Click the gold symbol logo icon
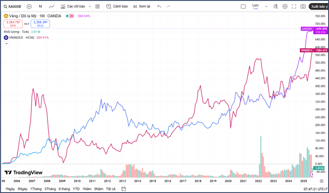329x193 pixels. point(6,16)
